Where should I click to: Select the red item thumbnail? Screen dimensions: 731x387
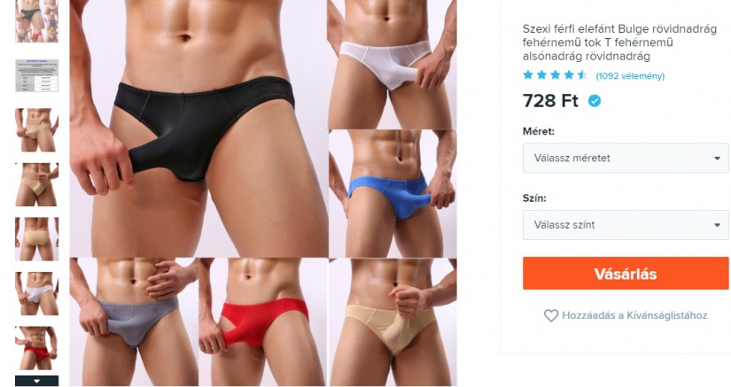pyautogui.click(x=37, y=348)
